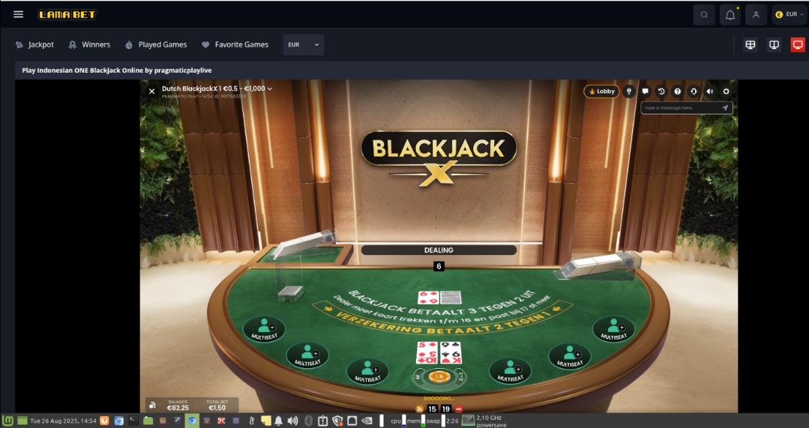The height and width of the screenshot is (428, 809).
Task: Open the game help question mark
Action: pos(677,91)
